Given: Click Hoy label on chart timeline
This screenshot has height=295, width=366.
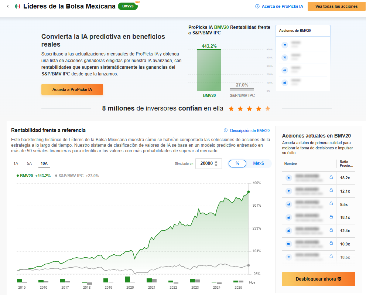Looking at the screenshot, I should (252, 282).
